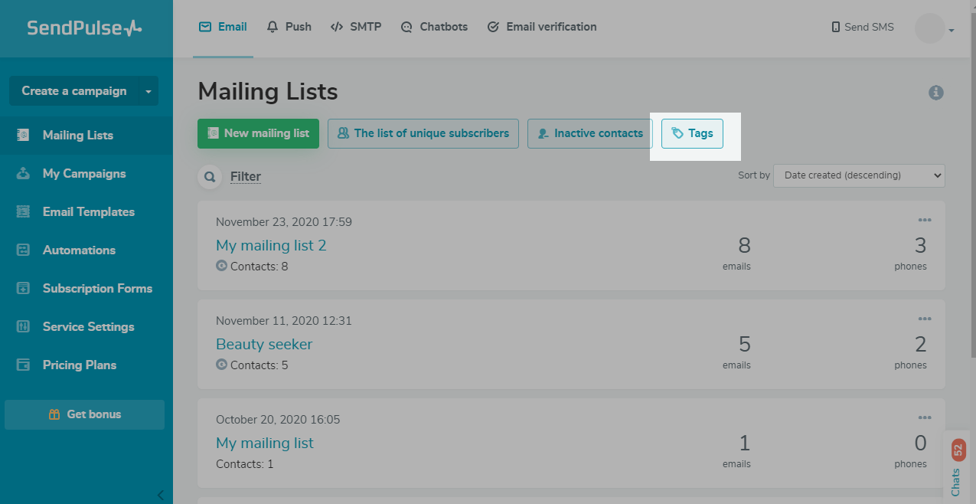976x504 pixels.
Task: Expand the account menu arrow beside avatar
Action: point(952,31)
